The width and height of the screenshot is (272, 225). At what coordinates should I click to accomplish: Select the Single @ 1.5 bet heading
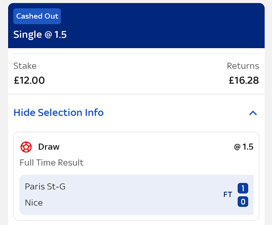pos(40,35)
